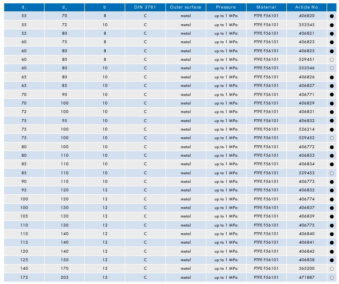Click the DIN 3761 column header
This screenshot has width=339, height=284.
click(x=146, y=7)
